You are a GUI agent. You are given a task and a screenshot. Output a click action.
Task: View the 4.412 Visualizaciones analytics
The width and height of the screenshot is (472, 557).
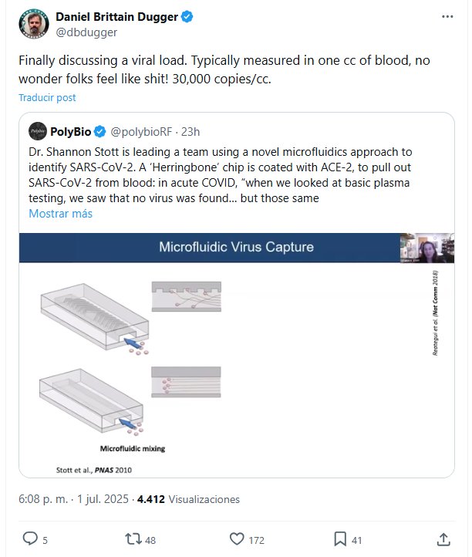(188, 499)
